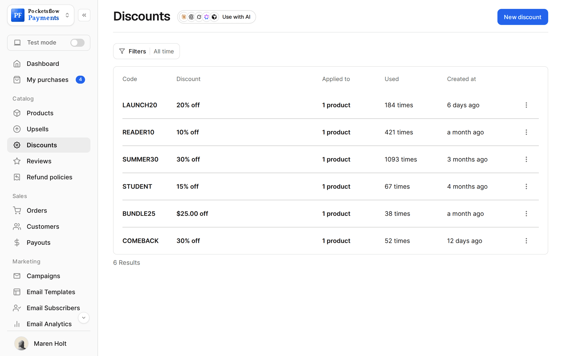Viewport: 570px width, 356px height.
Task: Click '12 days ago' created date
Action: 465,241
